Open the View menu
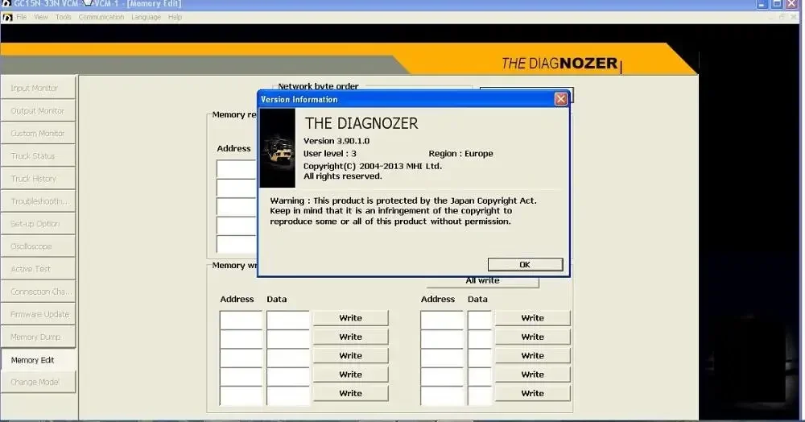This screenshot has width=805, height=422. 41,17
